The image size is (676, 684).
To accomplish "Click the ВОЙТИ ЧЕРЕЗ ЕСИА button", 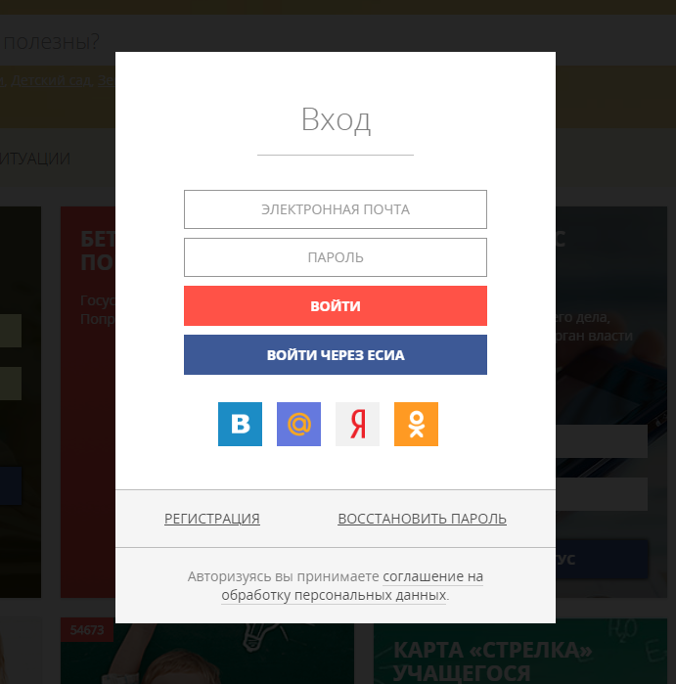I will click(x=335, y=355).
